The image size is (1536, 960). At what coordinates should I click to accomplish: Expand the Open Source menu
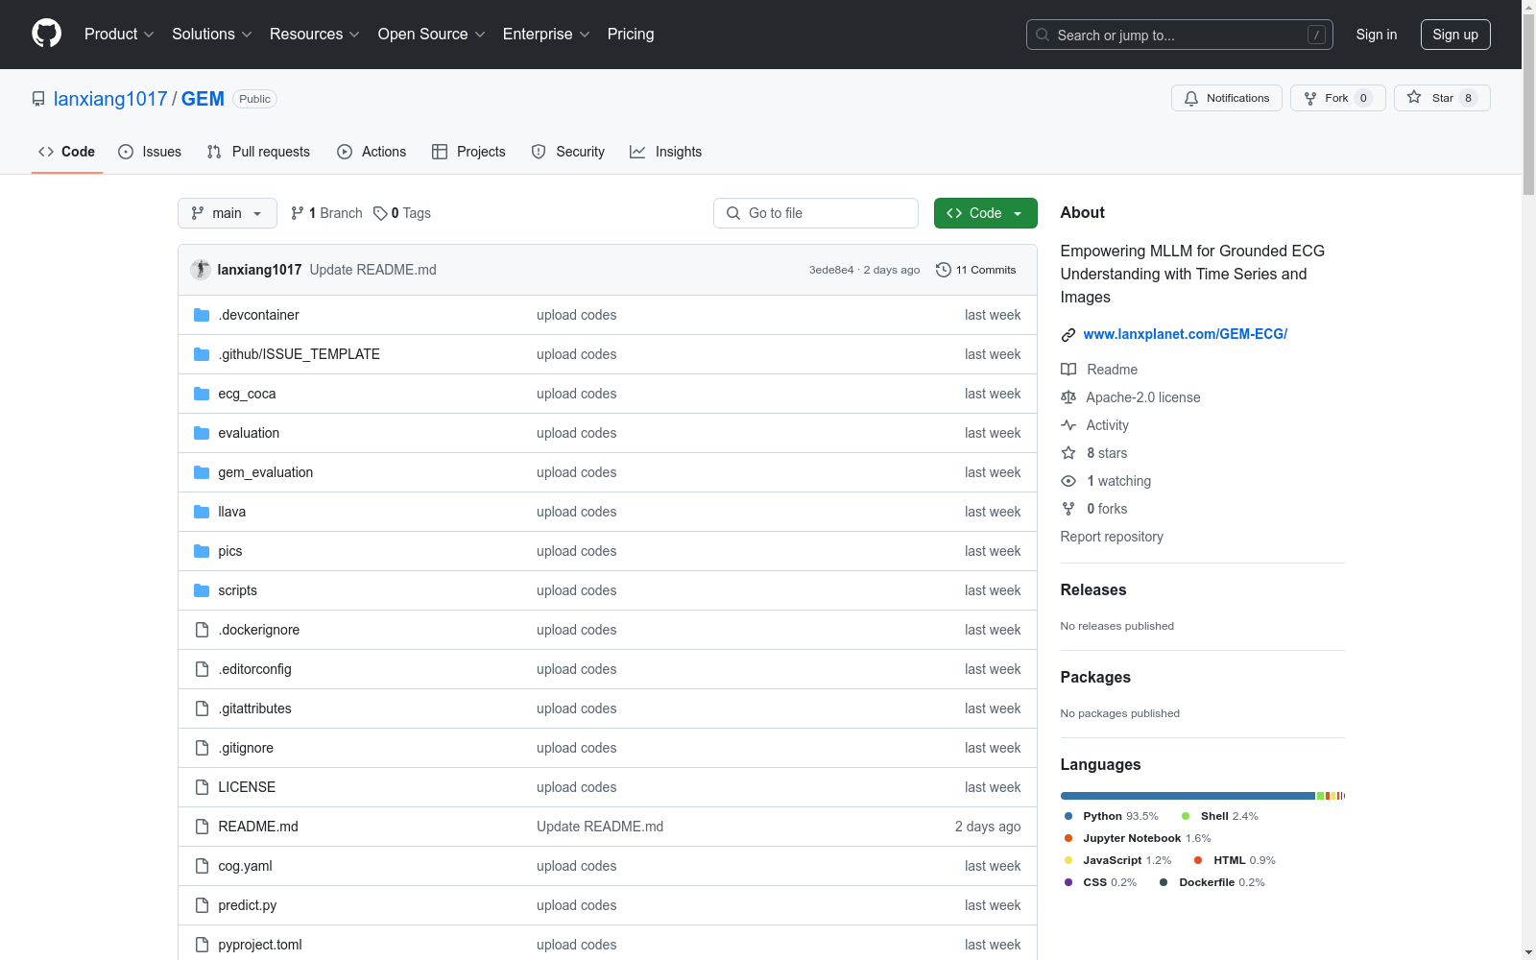click(432, 35)
